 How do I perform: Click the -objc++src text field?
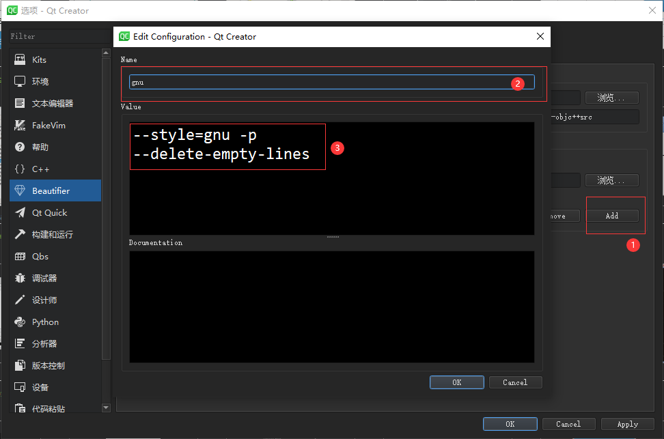click(594, 117)
